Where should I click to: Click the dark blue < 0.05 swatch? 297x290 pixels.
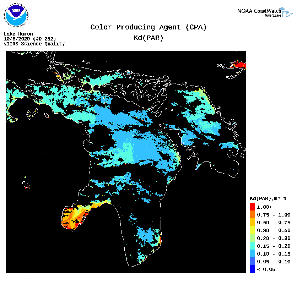252,269
